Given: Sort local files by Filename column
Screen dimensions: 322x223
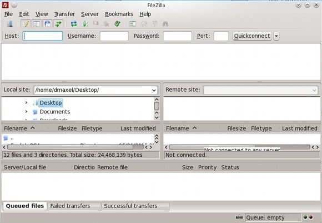Looking at the screenshot, I should 24,128.
